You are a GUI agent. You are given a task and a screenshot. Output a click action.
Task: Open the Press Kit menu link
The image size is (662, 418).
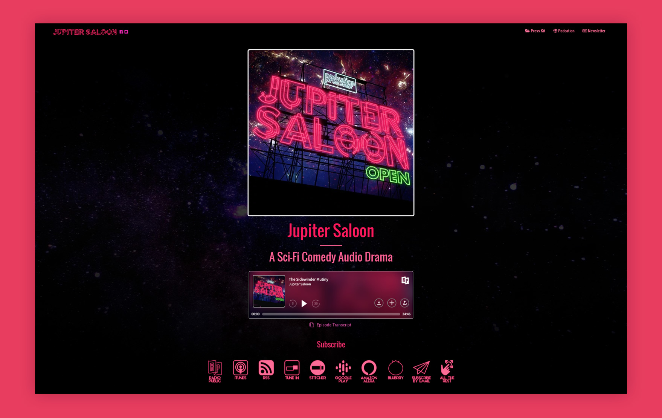pyautogui.click(x=535, y=31)
